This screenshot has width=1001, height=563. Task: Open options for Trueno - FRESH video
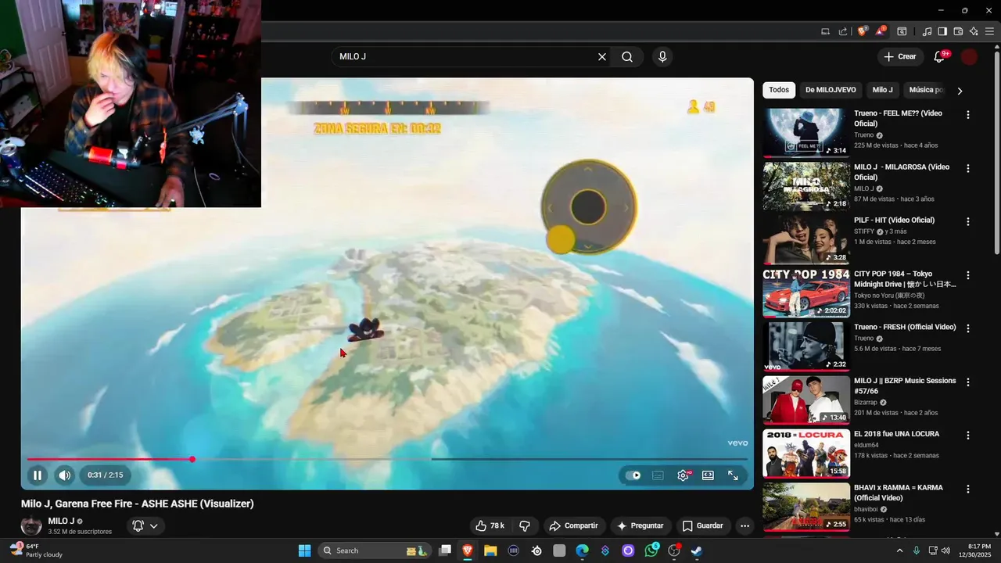coord(968,328)
